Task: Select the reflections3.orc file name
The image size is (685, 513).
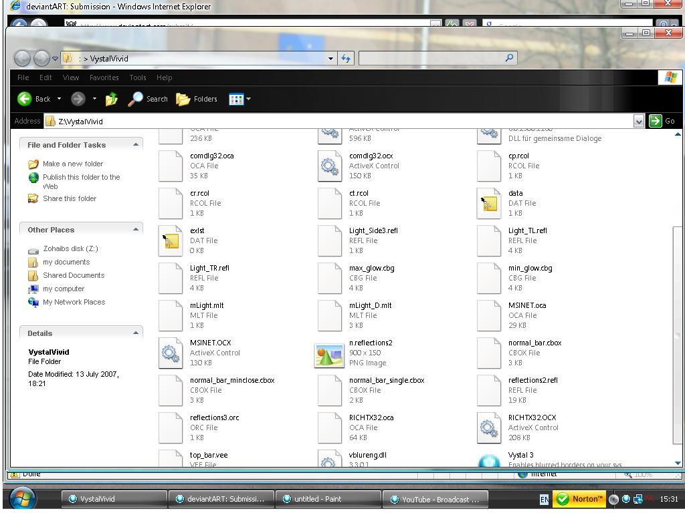Action: (215, 418)
